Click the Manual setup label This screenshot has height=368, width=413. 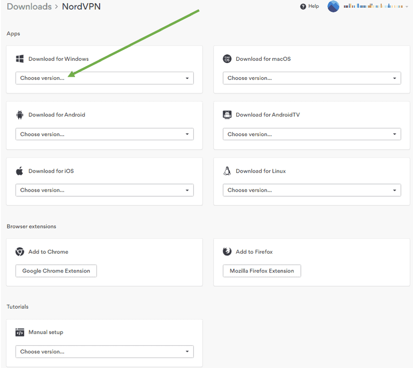[x=46, y=332]
